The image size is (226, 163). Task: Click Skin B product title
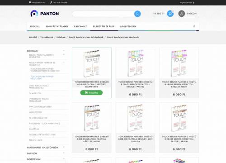pos(179,139)
